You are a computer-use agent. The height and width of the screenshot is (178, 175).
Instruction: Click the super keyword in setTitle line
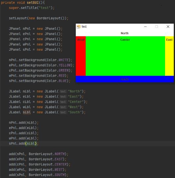(x=14, y=8)
